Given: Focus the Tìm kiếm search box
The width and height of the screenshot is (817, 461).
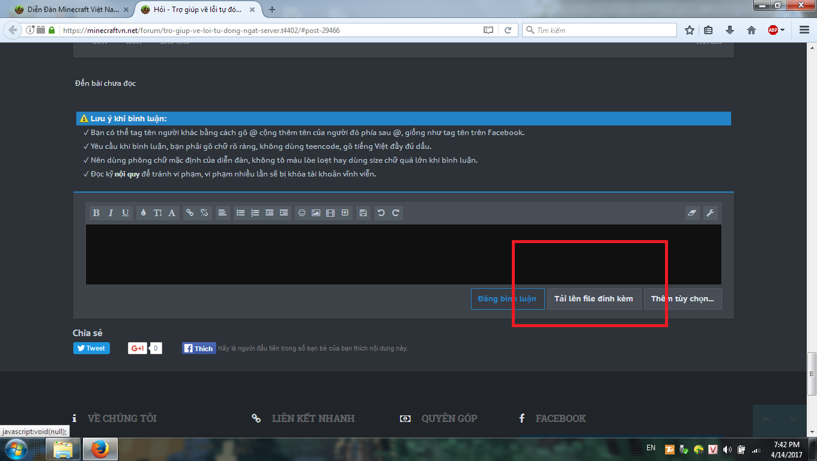Looking at the screenshot, I should pos(600,30).
